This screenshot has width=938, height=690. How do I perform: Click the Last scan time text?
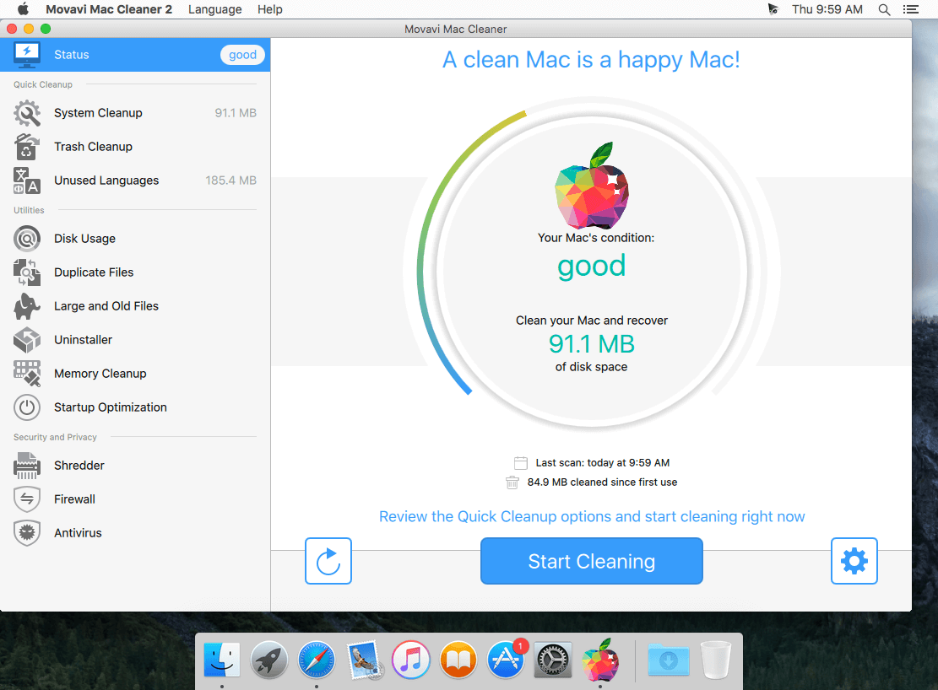click(603, 463)
